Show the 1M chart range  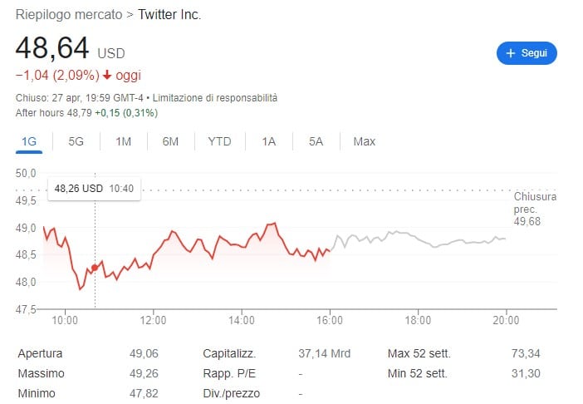click(x=124, y=141)
